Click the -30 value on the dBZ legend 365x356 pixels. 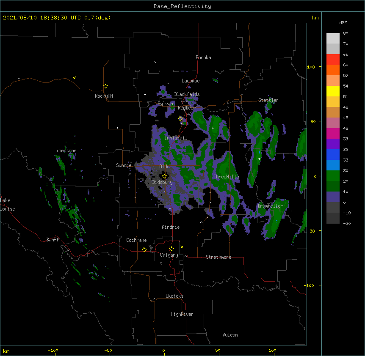click(x=347, y=224)
